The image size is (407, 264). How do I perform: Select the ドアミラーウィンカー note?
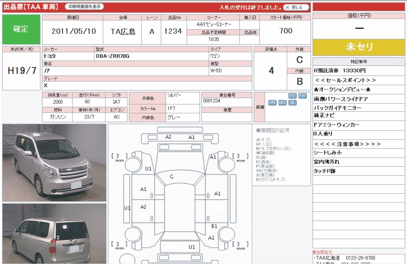tap(337, 125)
